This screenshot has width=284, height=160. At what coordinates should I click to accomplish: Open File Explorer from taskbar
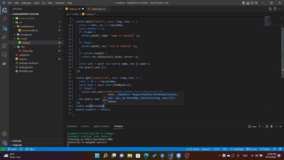(x=130, y=156)
